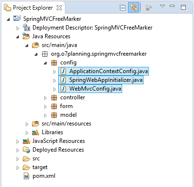Click the Libraries books icon
Viewport: 194px width, 187px height.
[x=35, y=132]
